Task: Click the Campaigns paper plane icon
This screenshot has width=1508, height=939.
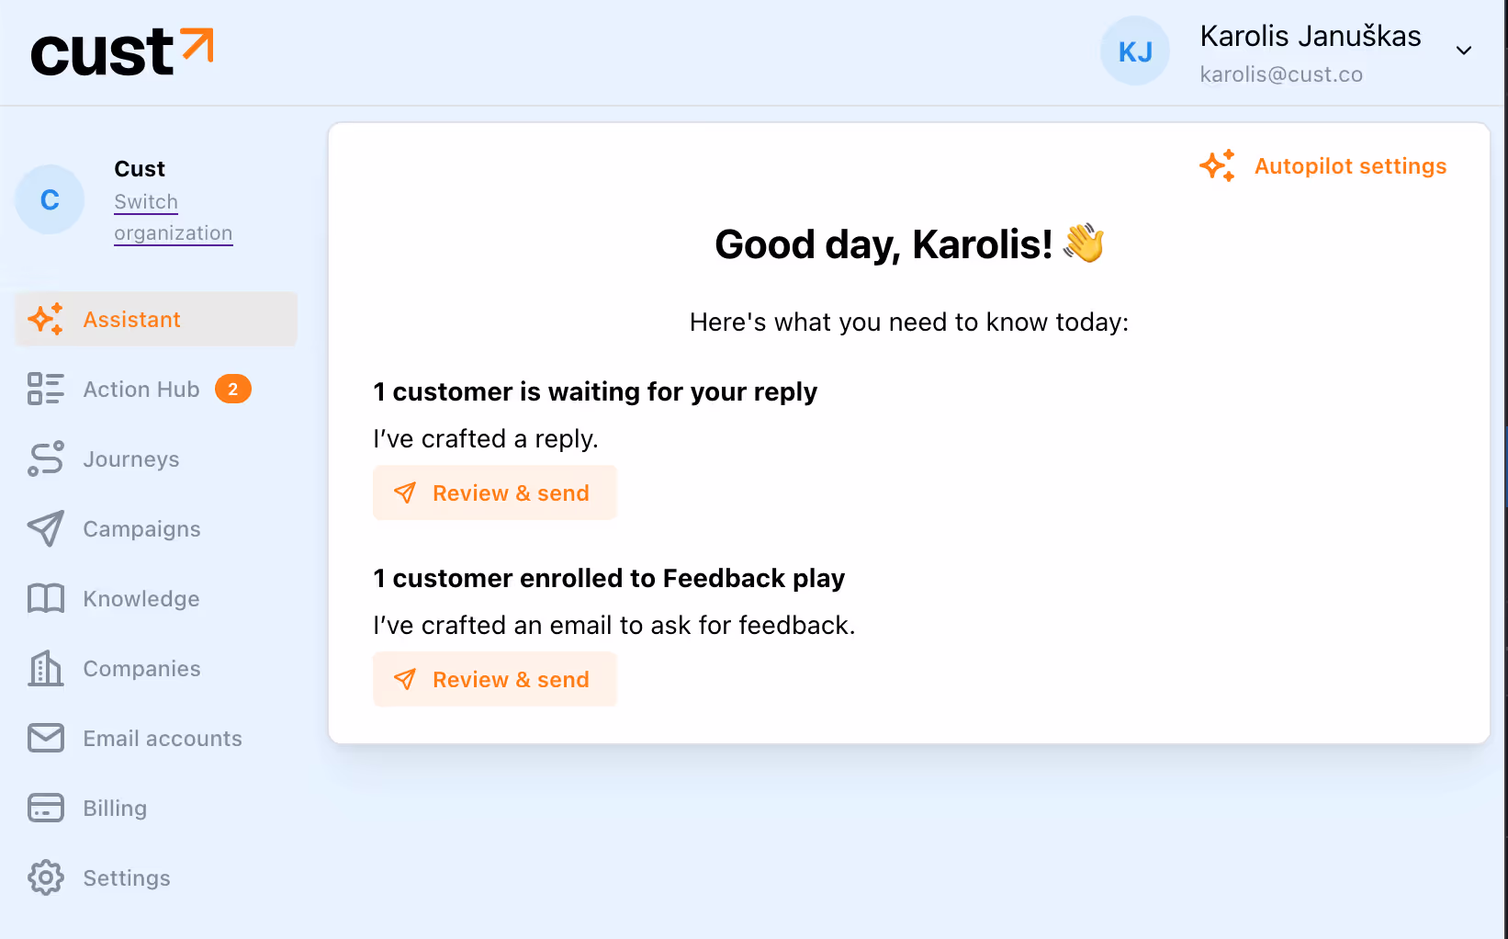Action: point(45,528)
